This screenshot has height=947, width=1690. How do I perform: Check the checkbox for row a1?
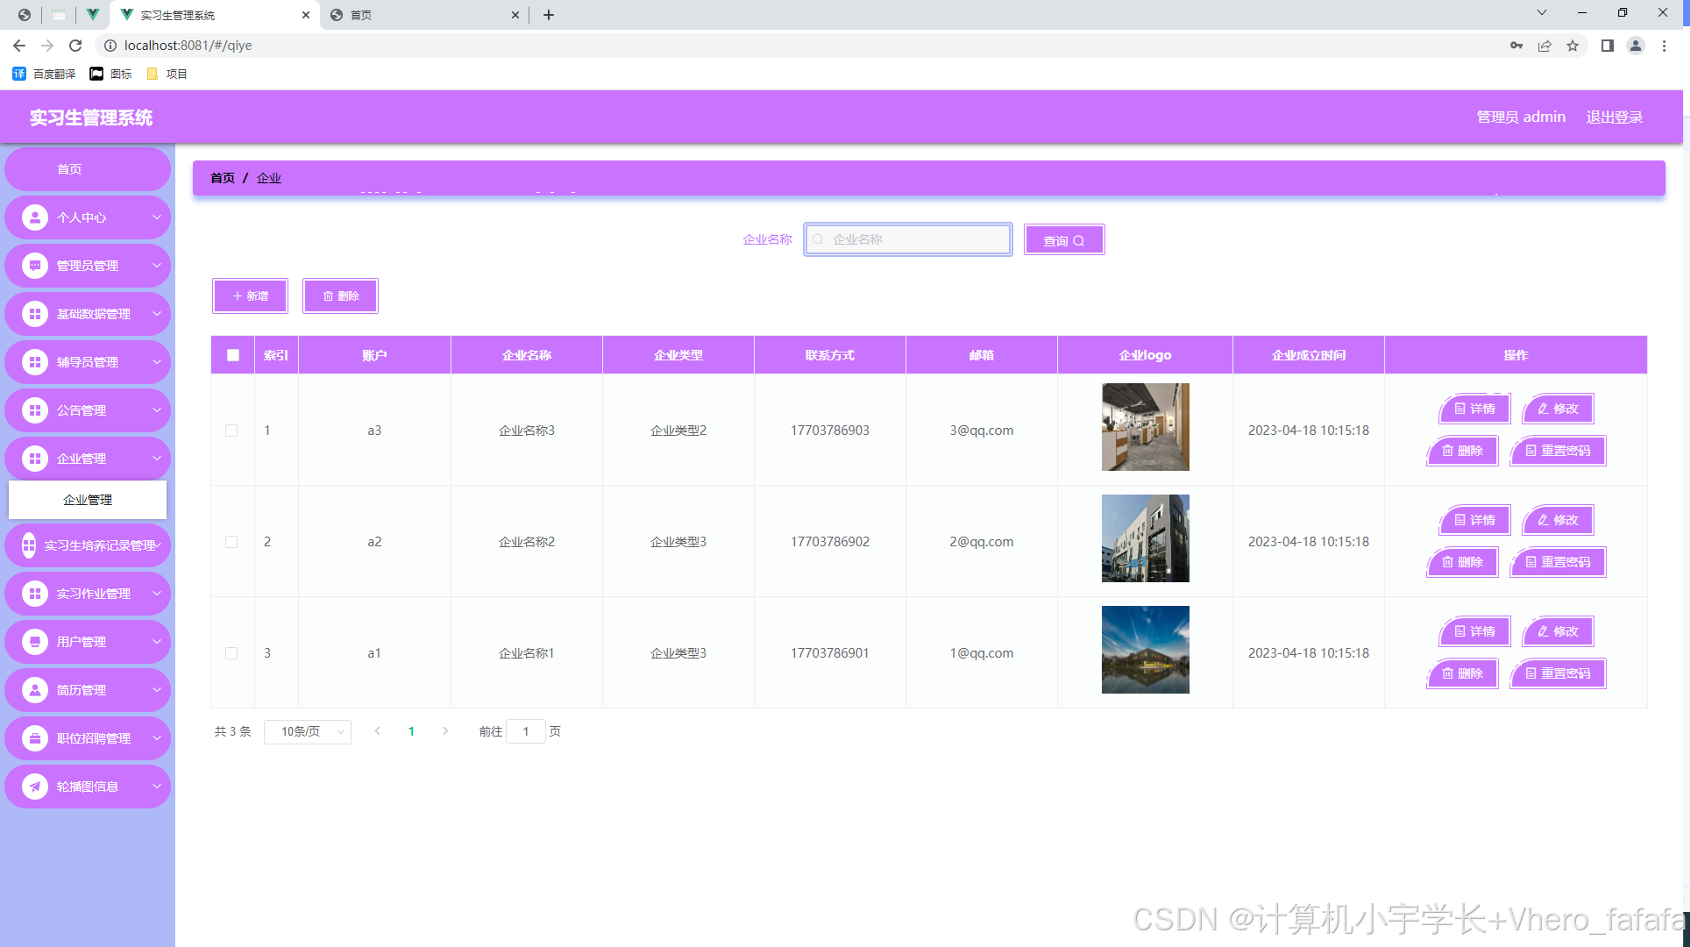click(x=231, y=653)
